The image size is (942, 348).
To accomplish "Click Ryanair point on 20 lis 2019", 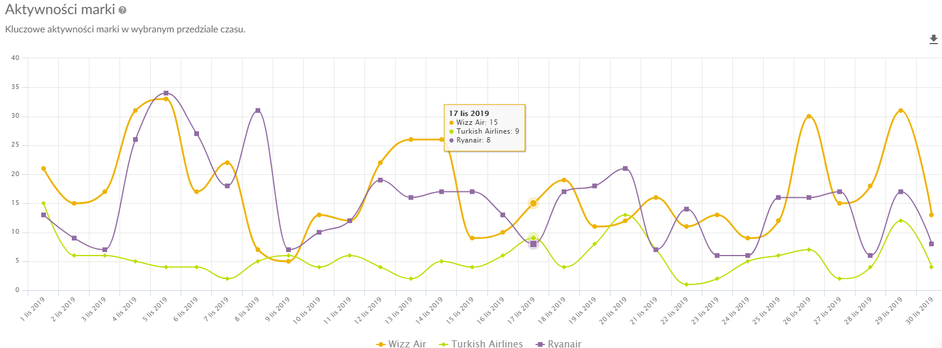I will coord(625,168).
